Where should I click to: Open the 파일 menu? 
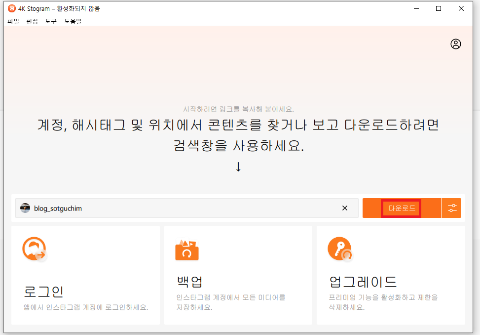(13, 21)
